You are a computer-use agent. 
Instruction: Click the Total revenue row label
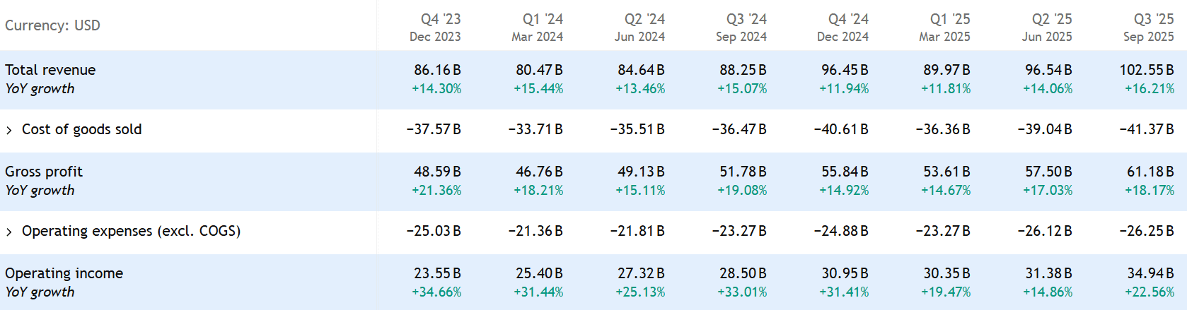[50, 70]
